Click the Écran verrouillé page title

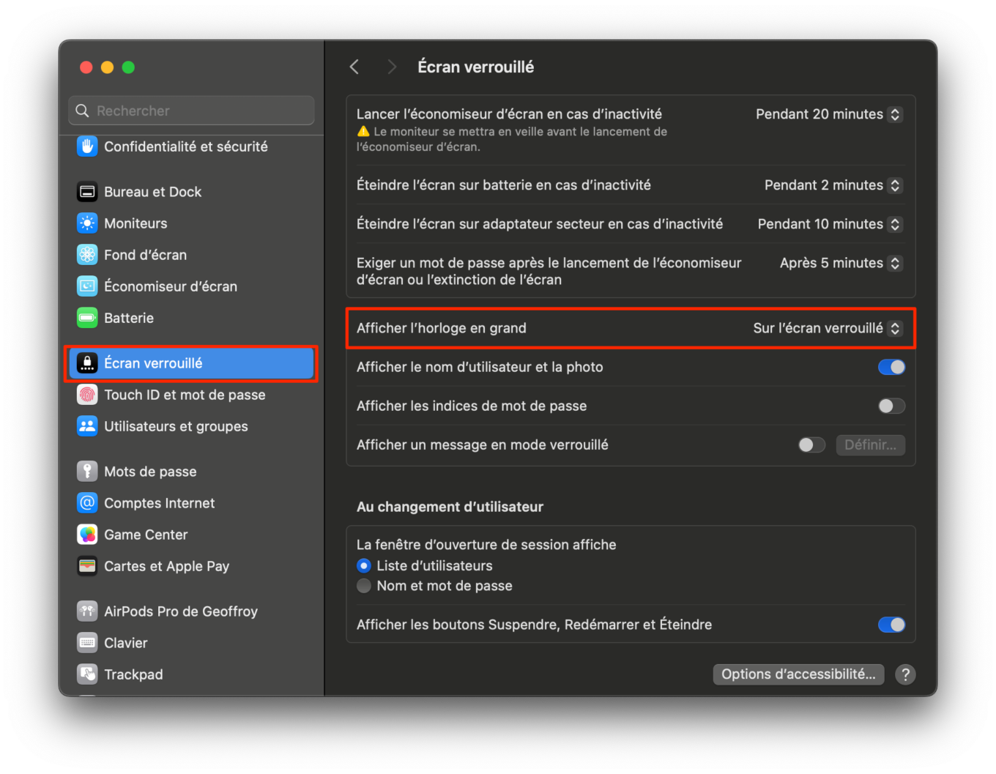click(476, 67)
